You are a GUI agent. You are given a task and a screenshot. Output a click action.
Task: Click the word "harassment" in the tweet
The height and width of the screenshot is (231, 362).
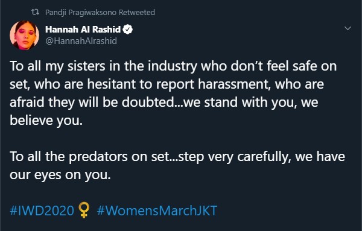tap(234, 84)
